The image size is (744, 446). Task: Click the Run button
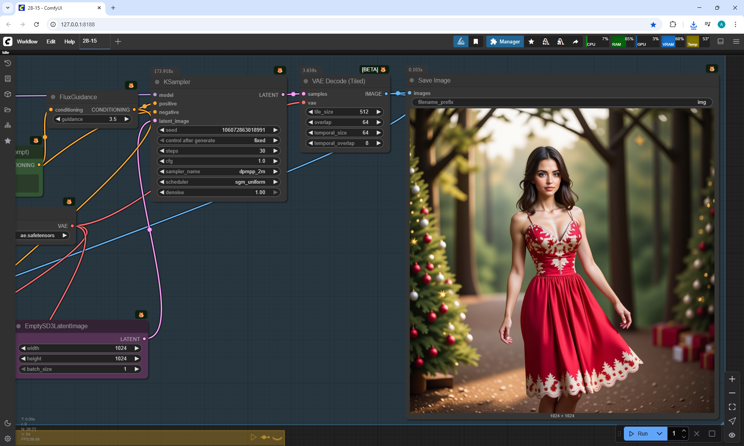click(x=639, y=434)
